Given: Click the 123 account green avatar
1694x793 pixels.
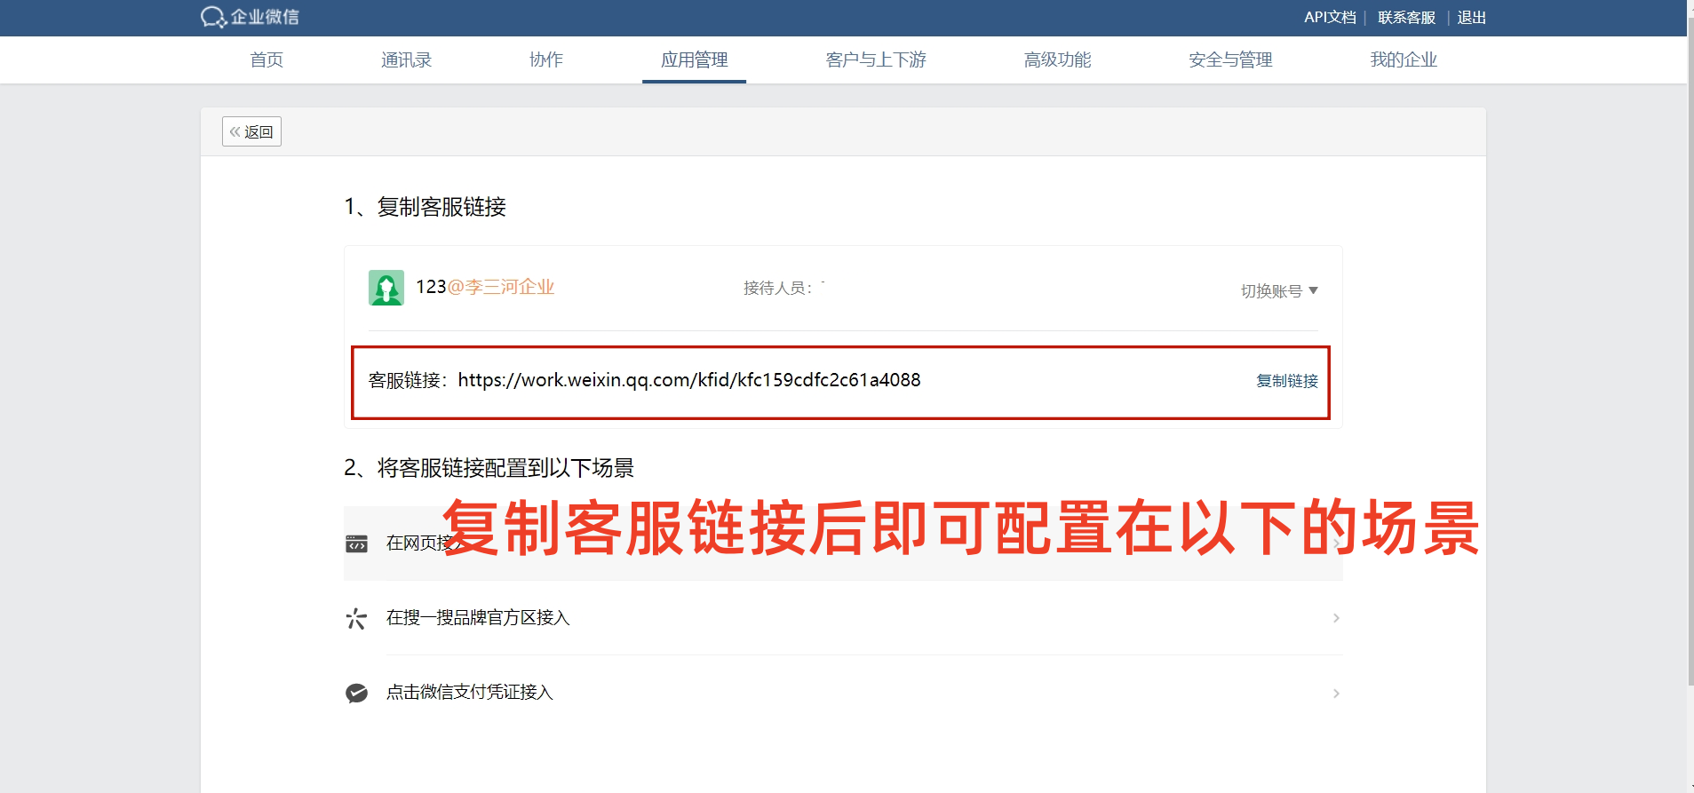Looking at the screenshot, I should [386, 288].
